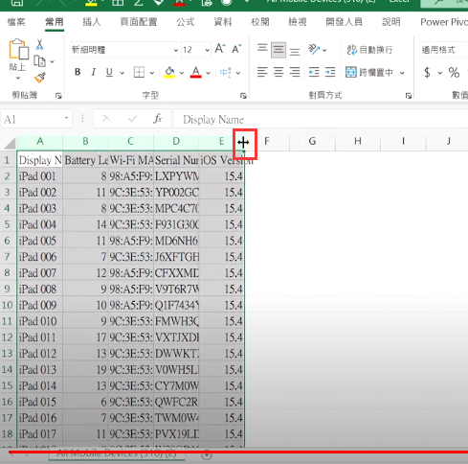Select column H header
This screenshot has width=468, height=464.
pos(358,141)
